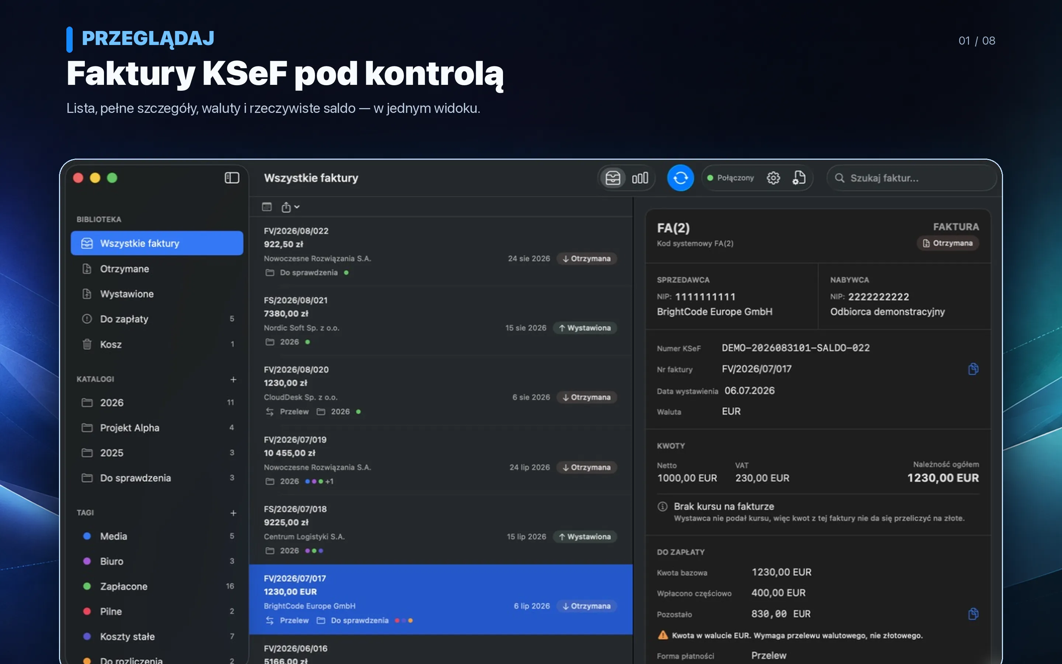Select invoice FV/2026/07/019 for 10 455,00 zł
The image size is (1062, 664).
point(441,460)
